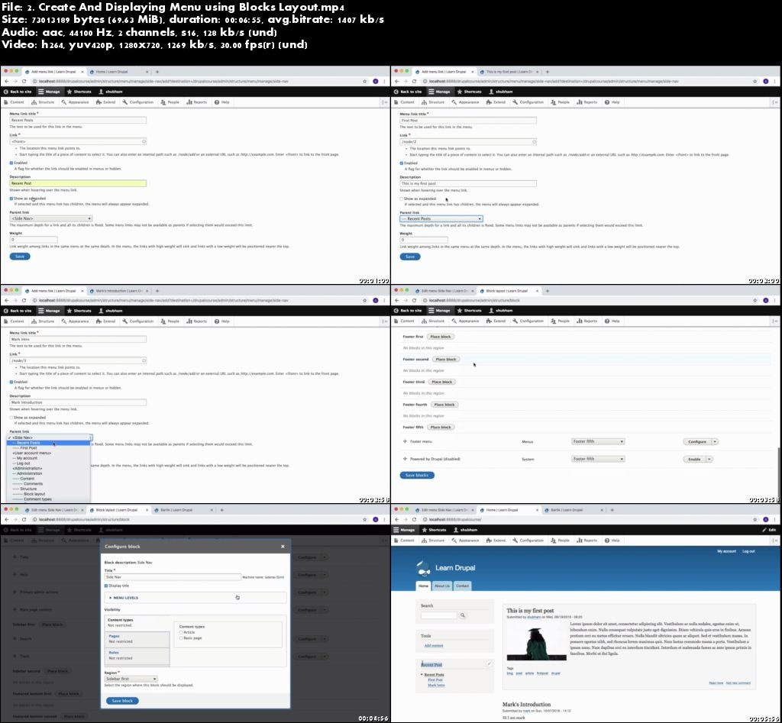Open Extend icon in the Recent Posts form frame
The image size is (782, 723).
[99, 102]
